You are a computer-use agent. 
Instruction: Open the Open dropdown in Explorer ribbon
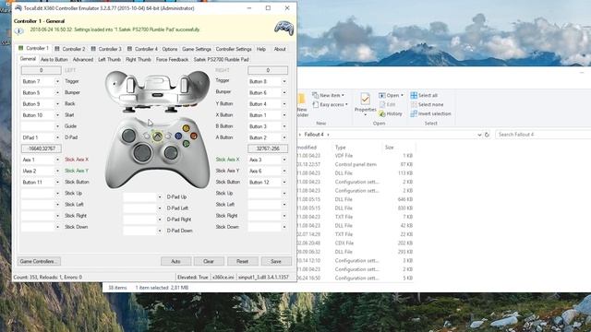coord(391,95)
